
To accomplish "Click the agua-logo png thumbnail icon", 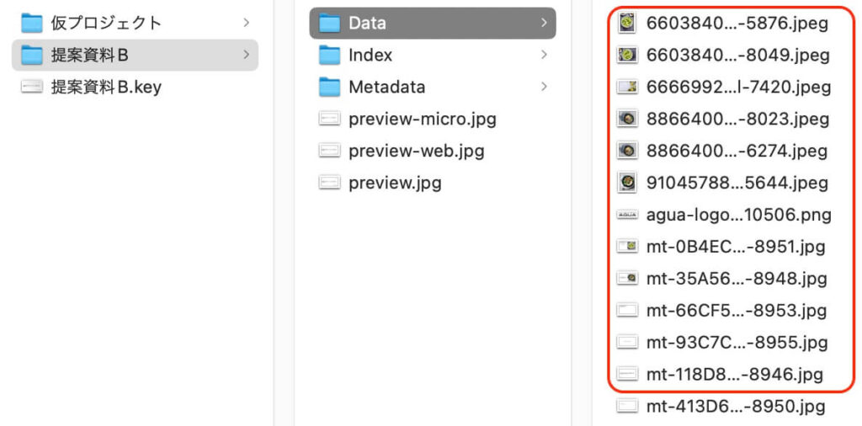I will coord(627,215).
